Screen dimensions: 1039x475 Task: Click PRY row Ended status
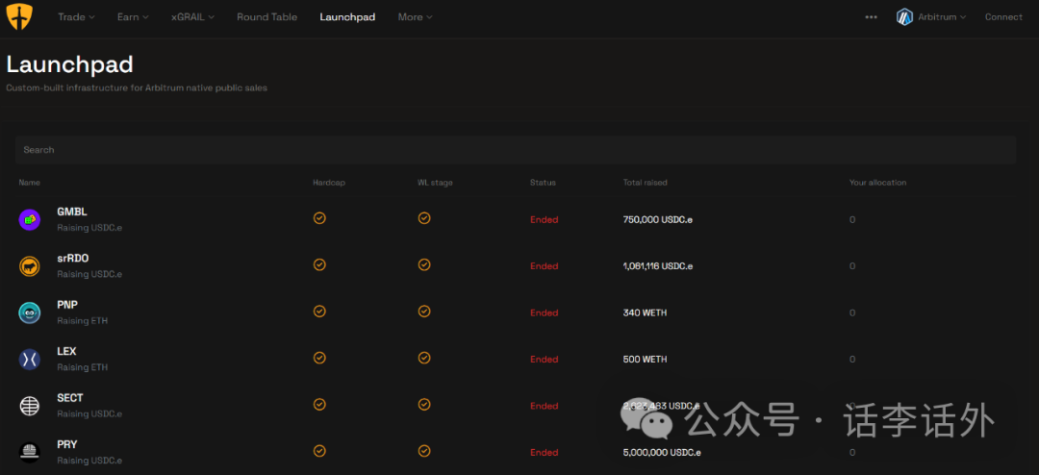(544, 453)
